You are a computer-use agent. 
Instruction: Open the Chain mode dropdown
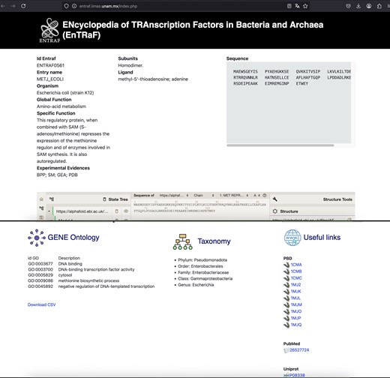click(x=204, y=196)
